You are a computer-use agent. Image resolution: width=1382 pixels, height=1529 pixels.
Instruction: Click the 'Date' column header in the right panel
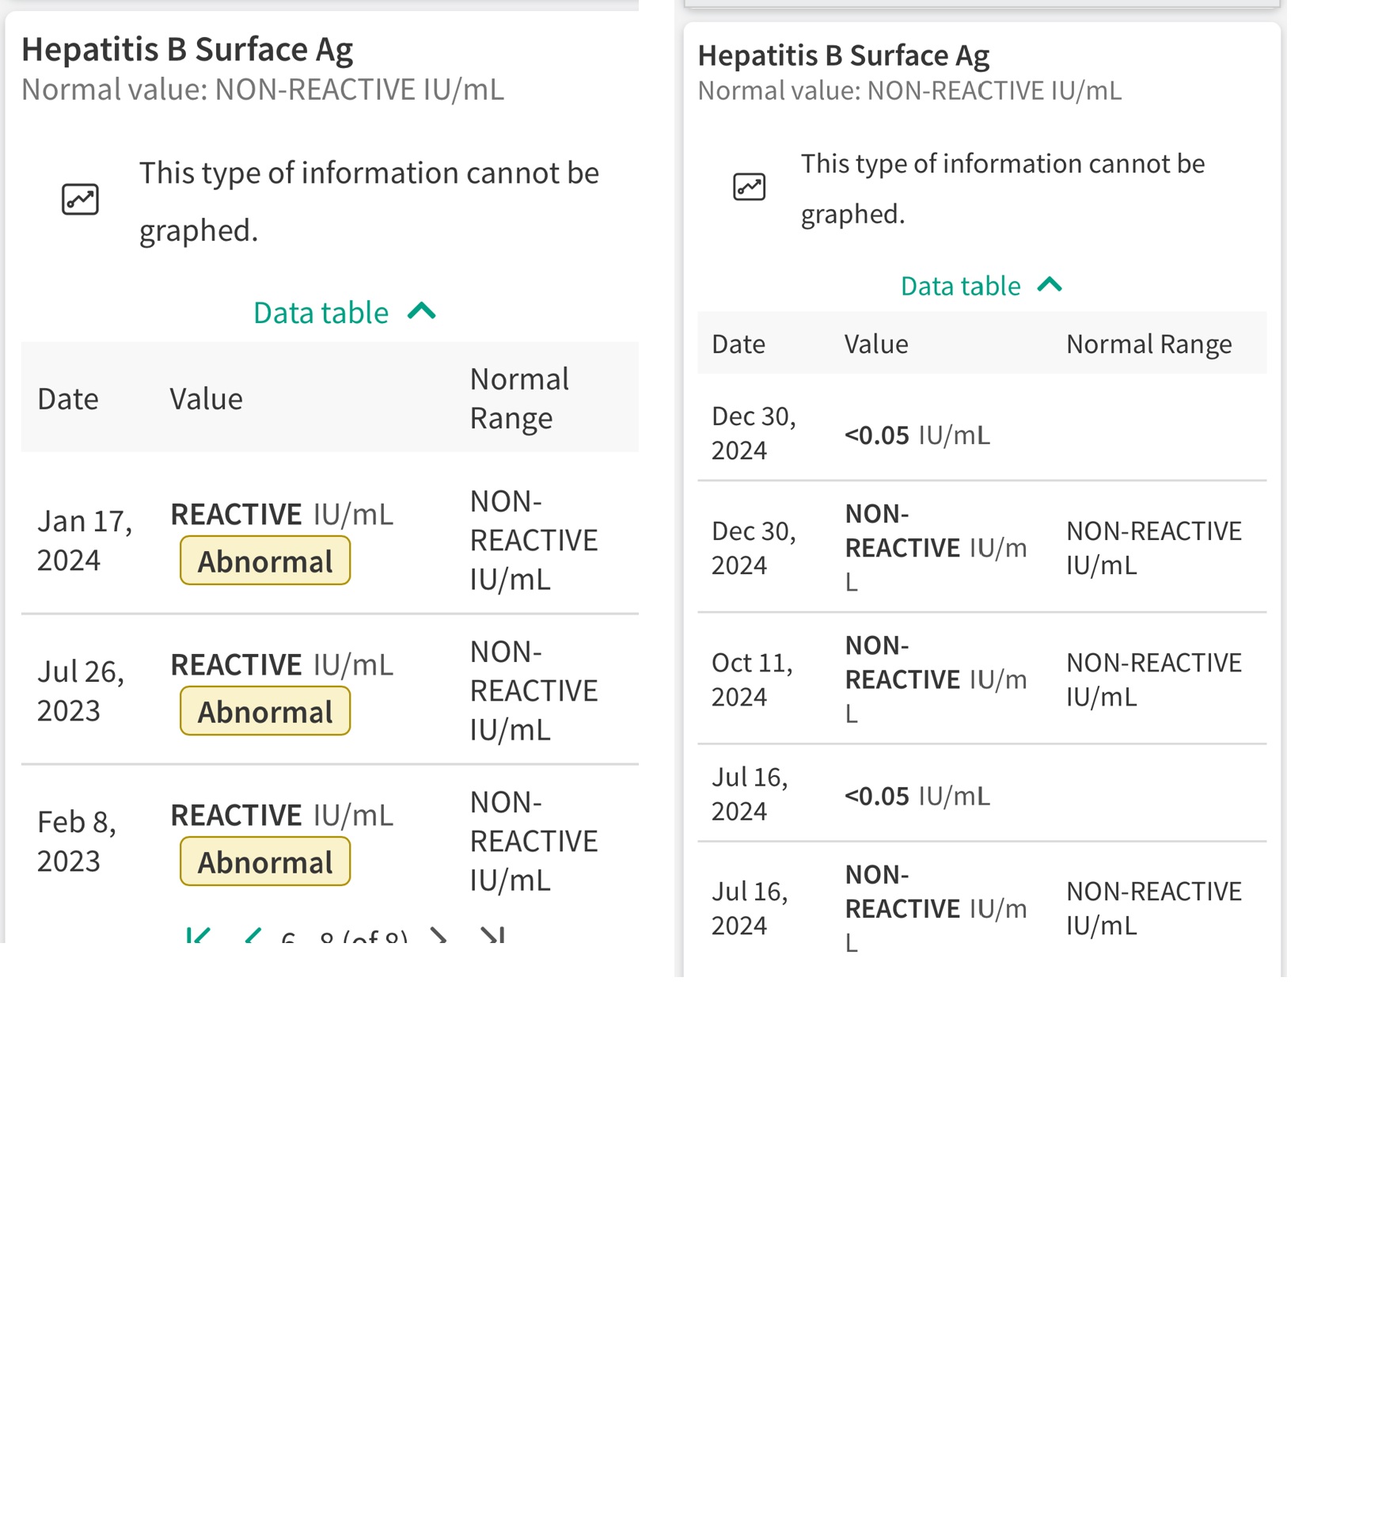[x=738, y=344]
